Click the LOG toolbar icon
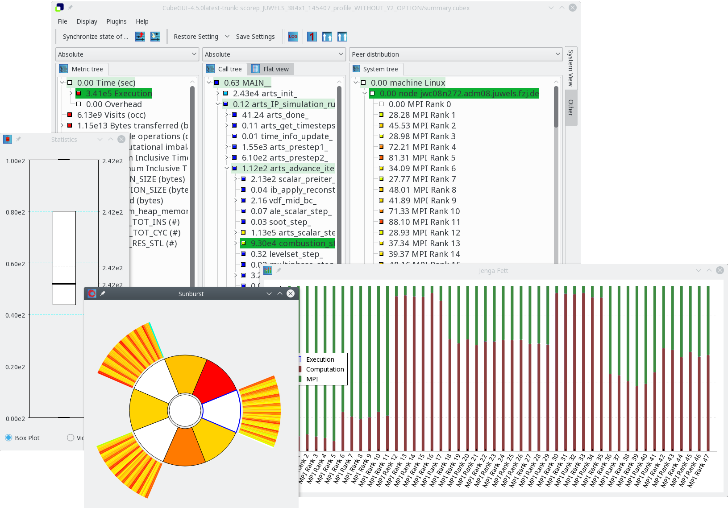Image resolution: width=728 pixels, height=508 pixels. point(293,37)
